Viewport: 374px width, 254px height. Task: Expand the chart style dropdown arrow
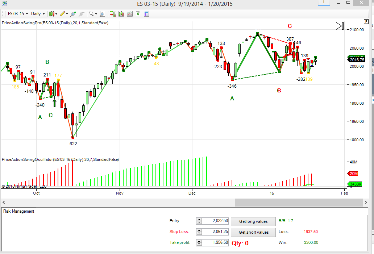56,14
